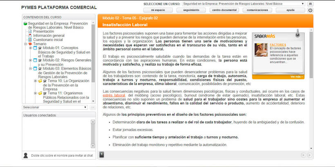Go to next page arrow
The height and width of the screenshot is (167, 335).
point(309,155)
